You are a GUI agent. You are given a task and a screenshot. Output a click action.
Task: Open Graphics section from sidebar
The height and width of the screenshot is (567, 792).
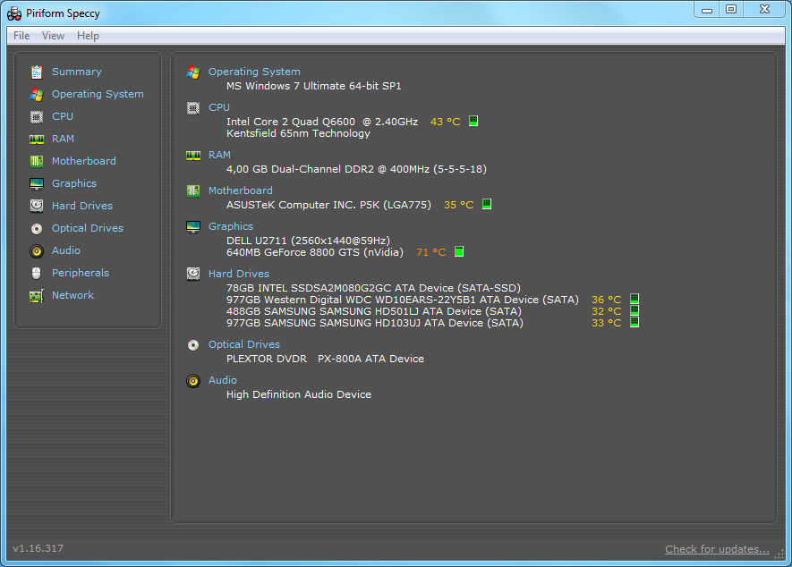coord(73,183)
